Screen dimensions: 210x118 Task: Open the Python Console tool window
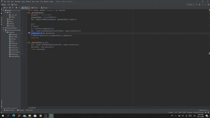click(x=9, y=110)
